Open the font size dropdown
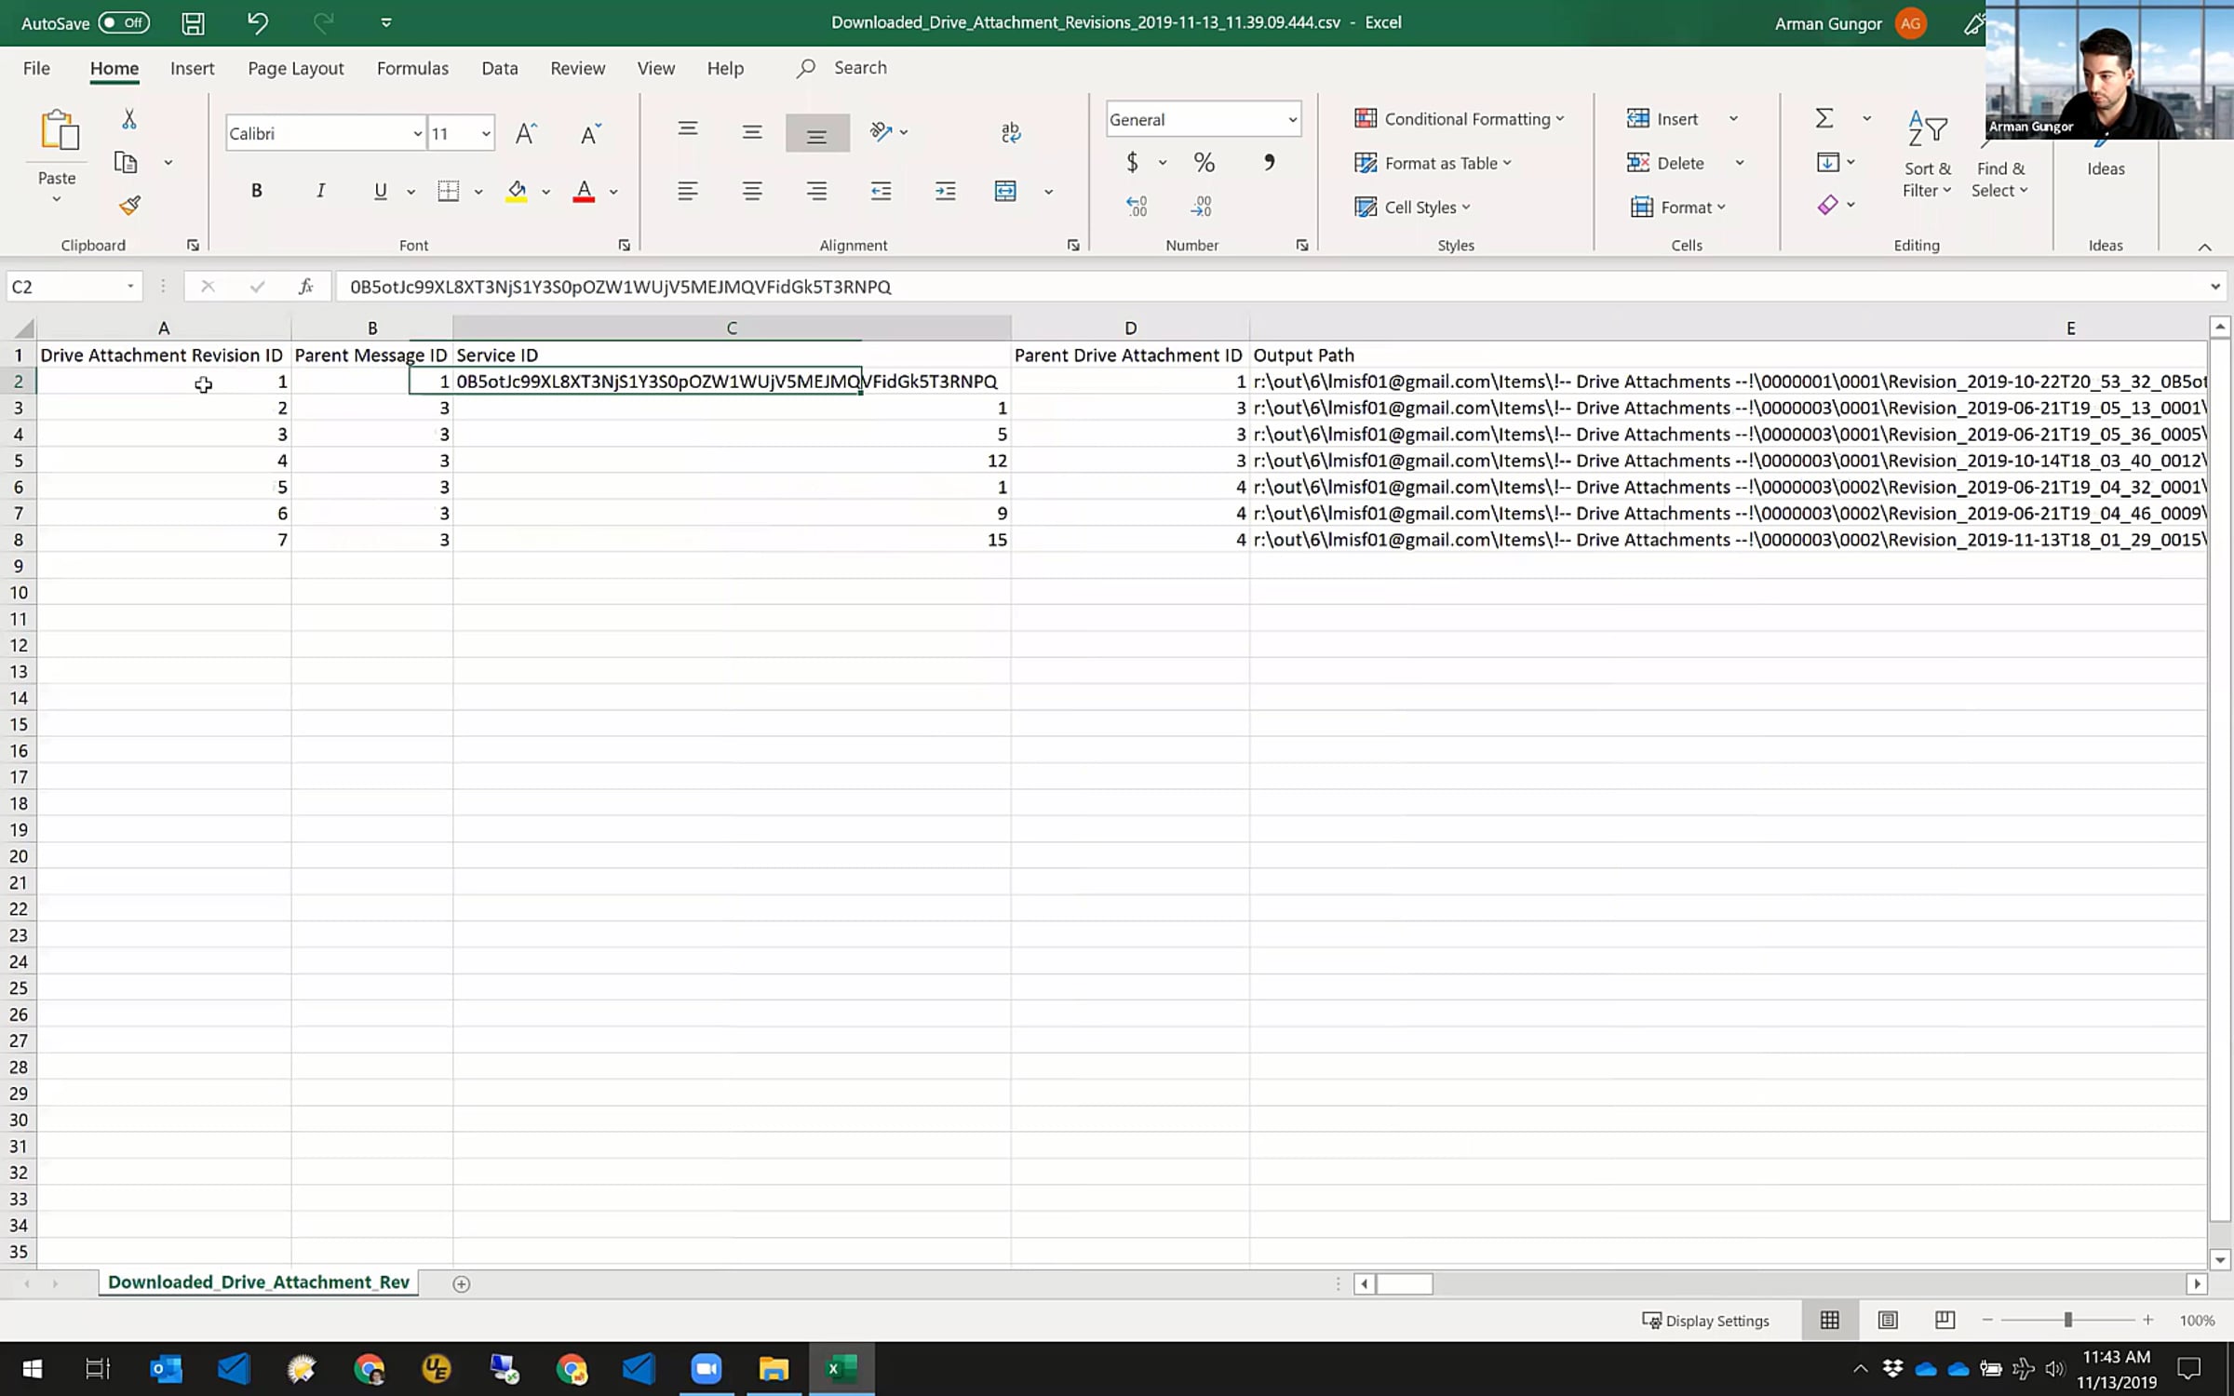 pos(485,134)
